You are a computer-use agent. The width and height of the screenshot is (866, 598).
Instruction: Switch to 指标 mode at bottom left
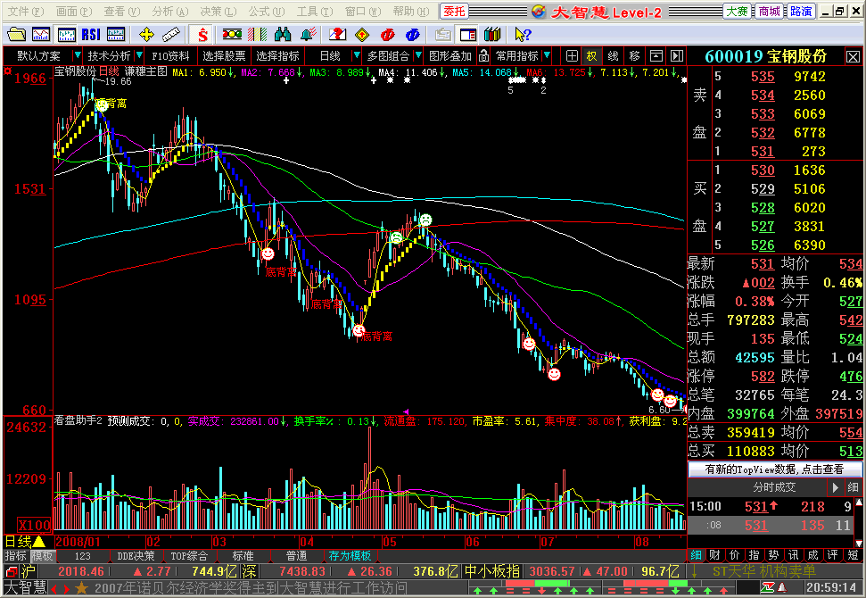tap(15, 556)
